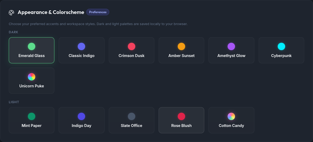Click the pastel Cotton Candy color dot
The image size is (313, 142).
point(231,116)
